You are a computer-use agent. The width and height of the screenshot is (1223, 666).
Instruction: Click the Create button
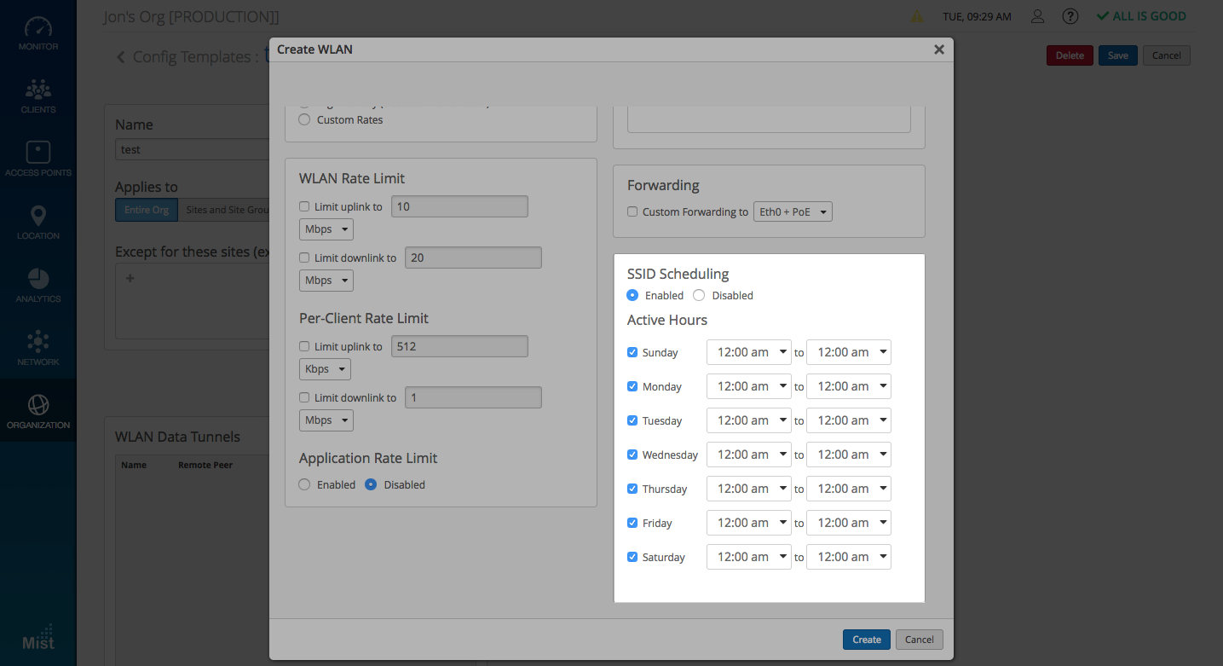tap(866, 640)
